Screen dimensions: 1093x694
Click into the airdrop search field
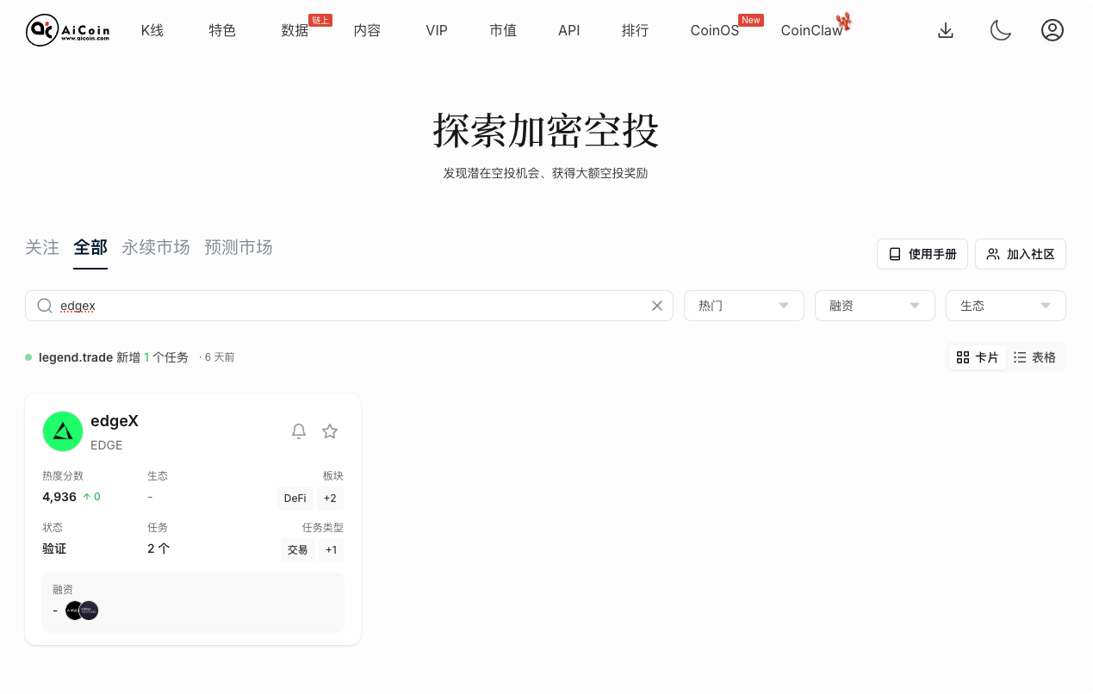click(x=345, y=306)
